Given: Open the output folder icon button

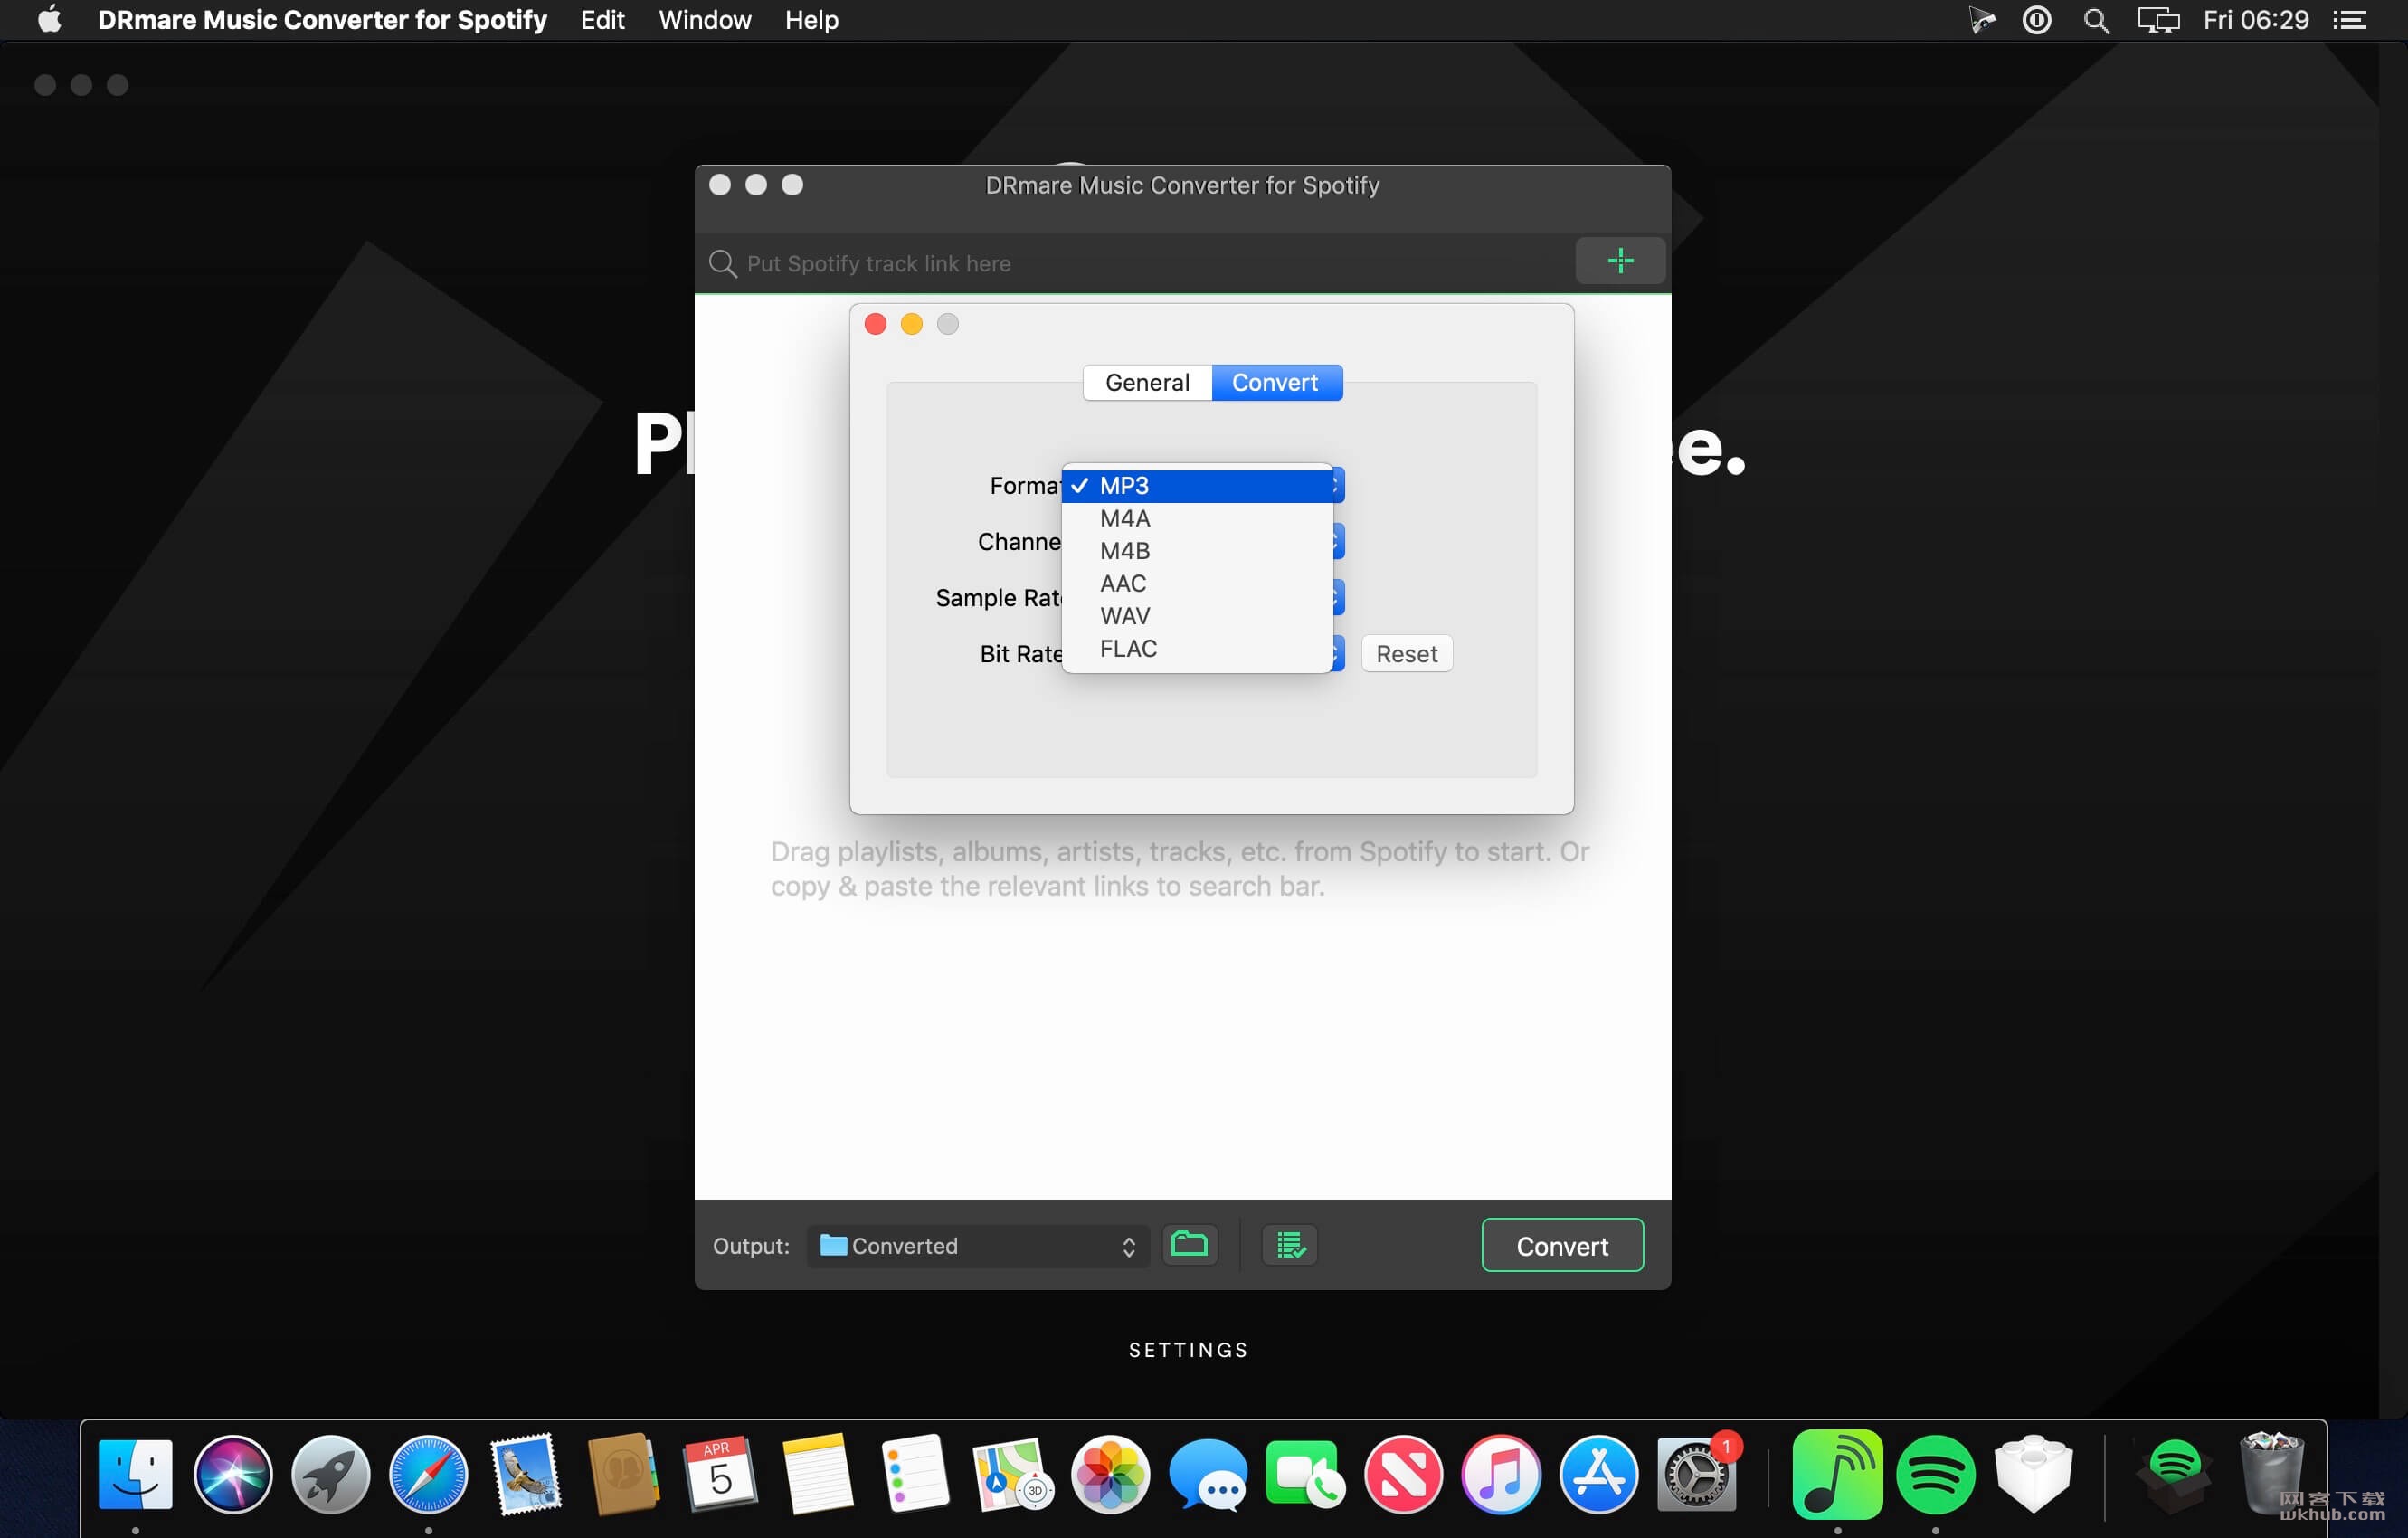Looking at the screenshot, I should [1189, 1245].
